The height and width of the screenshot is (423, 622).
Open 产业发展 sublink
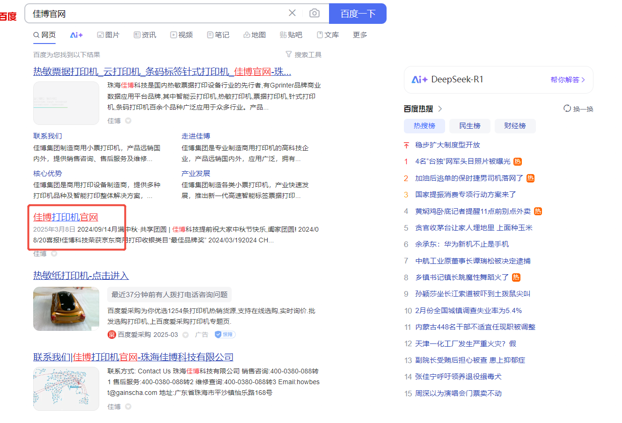click(196, 173)
